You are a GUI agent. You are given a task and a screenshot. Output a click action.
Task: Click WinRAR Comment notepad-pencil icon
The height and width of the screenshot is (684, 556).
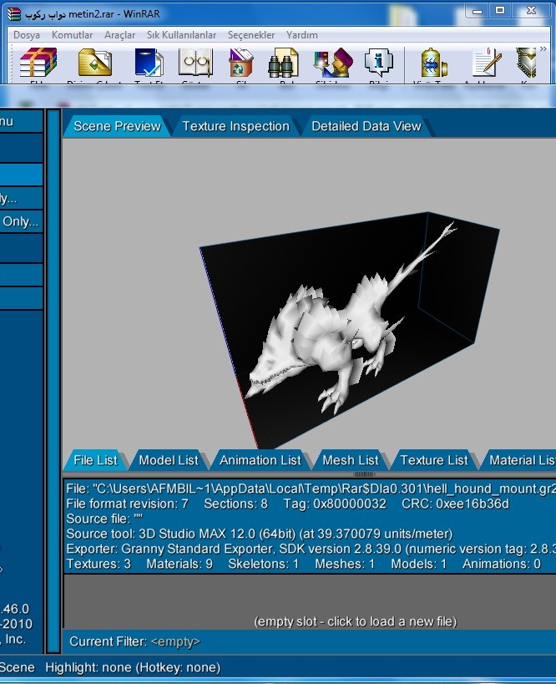[x=487, y=63]
